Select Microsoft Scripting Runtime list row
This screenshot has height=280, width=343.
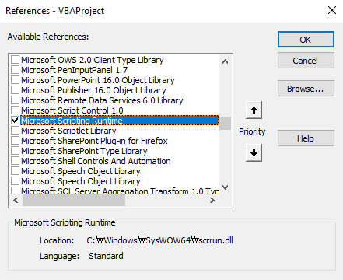tap(120, 121)
